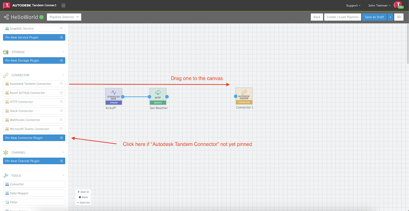Click the Get Weather node label
Screen dimensions: 409x211
[159, 108]
